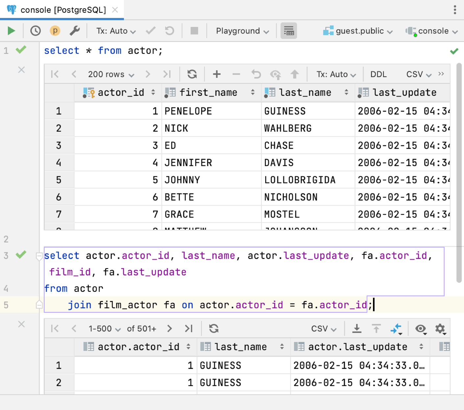Open the guest.public data source dropdown
Viewport: 464px width, 410px height.
coord(358,31)
